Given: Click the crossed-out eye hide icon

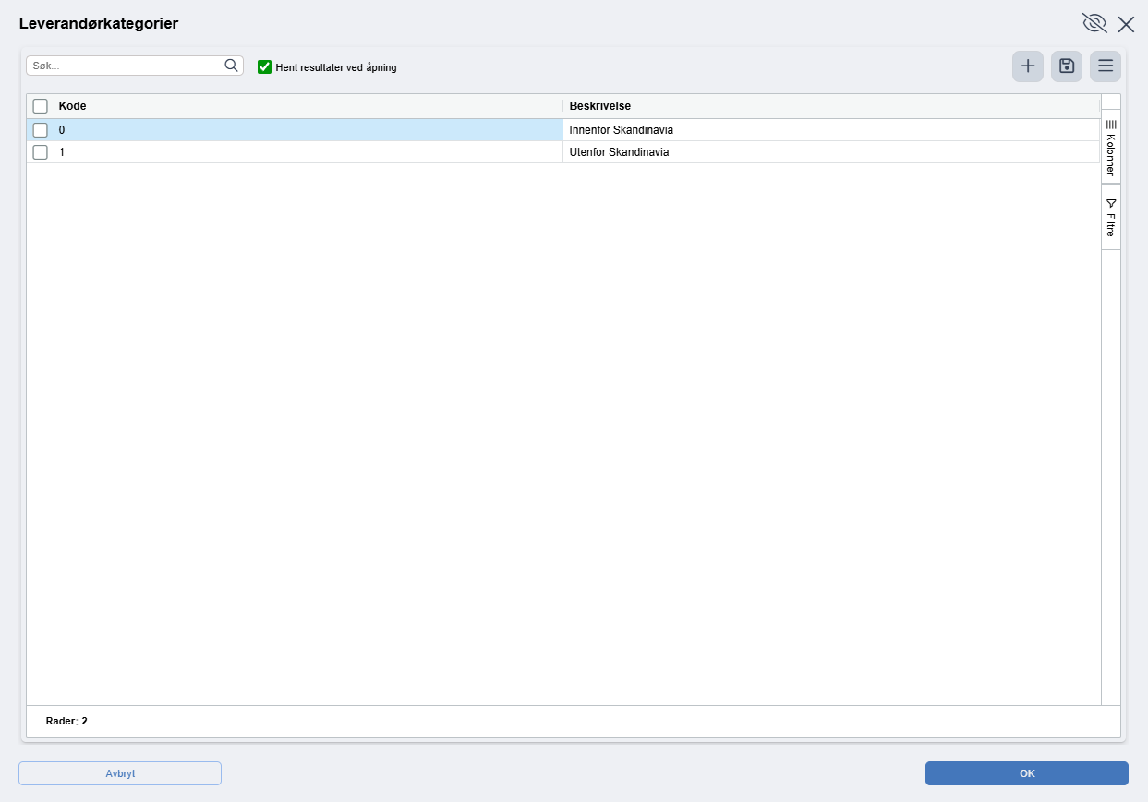Looking at the screenshot, I should click(1094, 23).
